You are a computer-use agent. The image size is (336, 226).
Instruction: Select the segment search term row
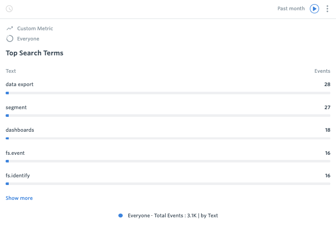[x=168, y=111]
